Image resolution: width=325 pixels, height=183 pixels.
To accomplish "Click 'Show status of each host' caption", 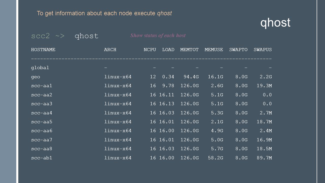I will pos(158,35).
